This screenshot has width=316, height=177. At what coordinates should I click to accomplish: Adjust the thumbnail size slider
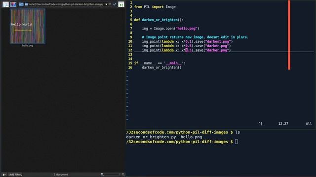coord(113,175)
